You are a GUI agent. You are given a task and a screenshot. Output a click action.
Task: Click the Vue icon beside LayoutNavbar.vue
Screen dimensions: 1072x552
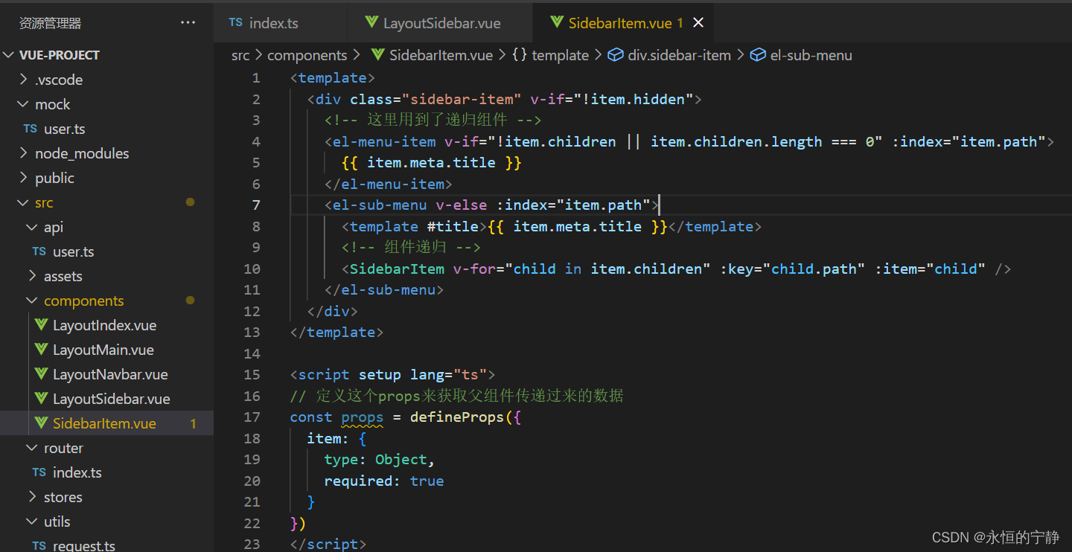click(x=41, y=374)
